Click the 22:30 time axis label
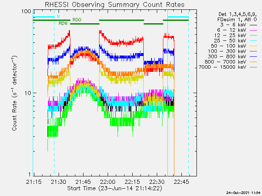 click(x=157, y=182)
